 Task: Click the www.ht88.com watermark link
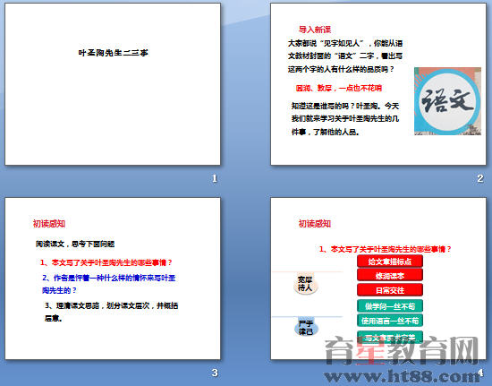point(403,375)
